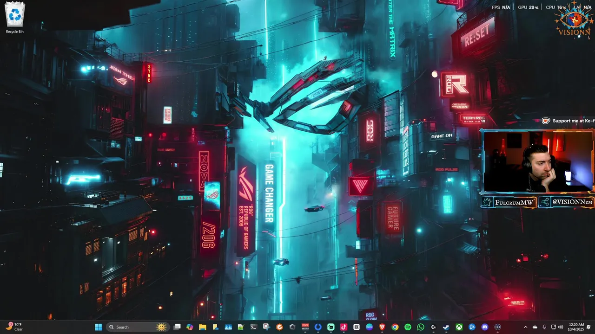Click the volume speaker tray icon
This screenshot has height=334, width=595.
561,327
